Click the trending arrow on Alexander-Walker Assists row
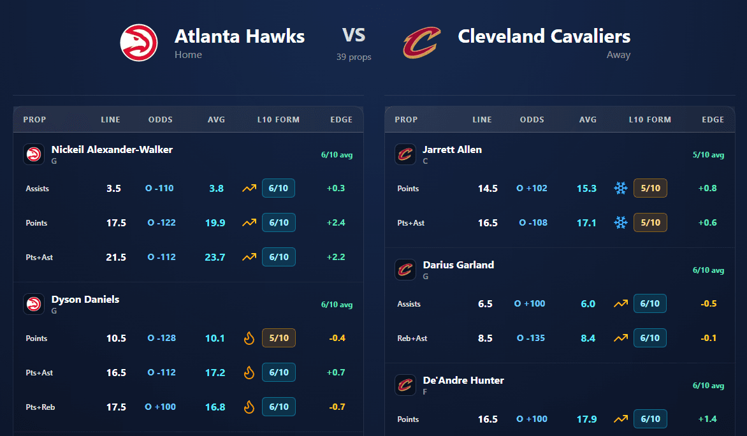 tap(249, 189)
